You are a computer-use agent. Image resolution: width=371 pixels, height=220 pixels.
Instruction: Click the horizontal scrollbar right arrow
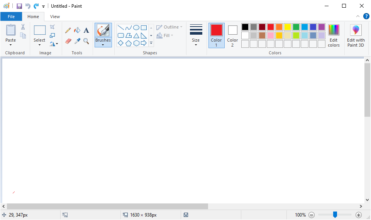pos(361,206)
